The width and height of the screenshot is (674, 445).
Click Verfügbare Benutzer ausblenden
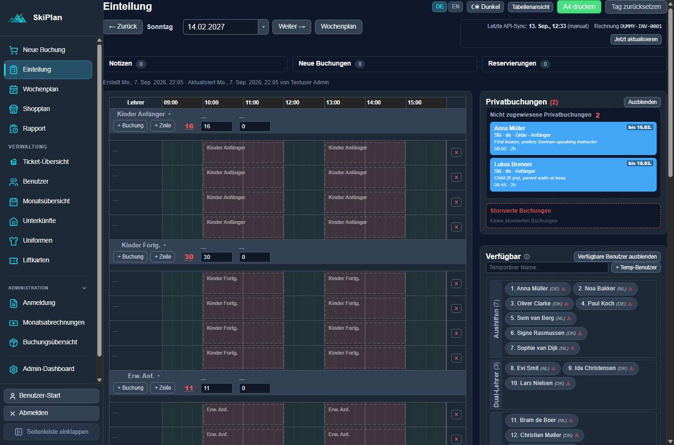point(617,257)
